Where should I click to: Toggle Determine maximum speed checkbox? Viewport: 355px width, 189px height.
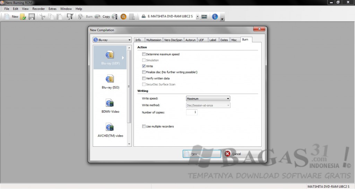pos(144,54)
